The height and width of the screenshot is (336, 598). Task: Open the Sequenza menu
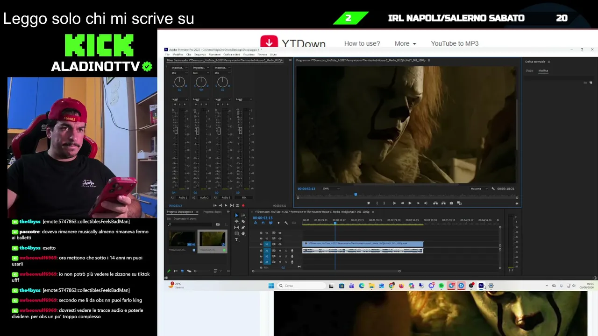(x=200, y=55)
